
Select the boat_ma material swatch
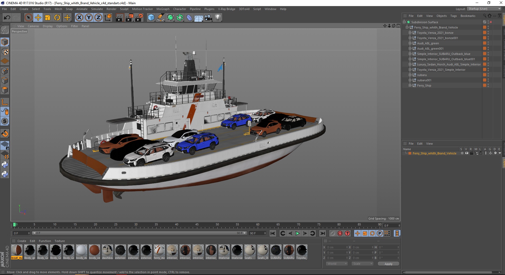tap(17, 252)
